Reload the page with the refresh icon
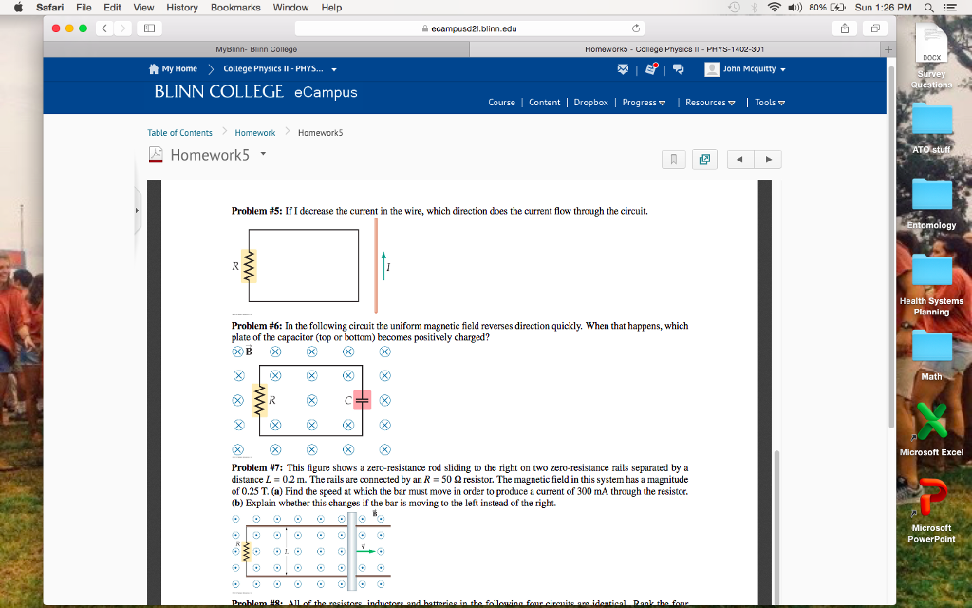 pyautogui.click(x=635, y=28)
